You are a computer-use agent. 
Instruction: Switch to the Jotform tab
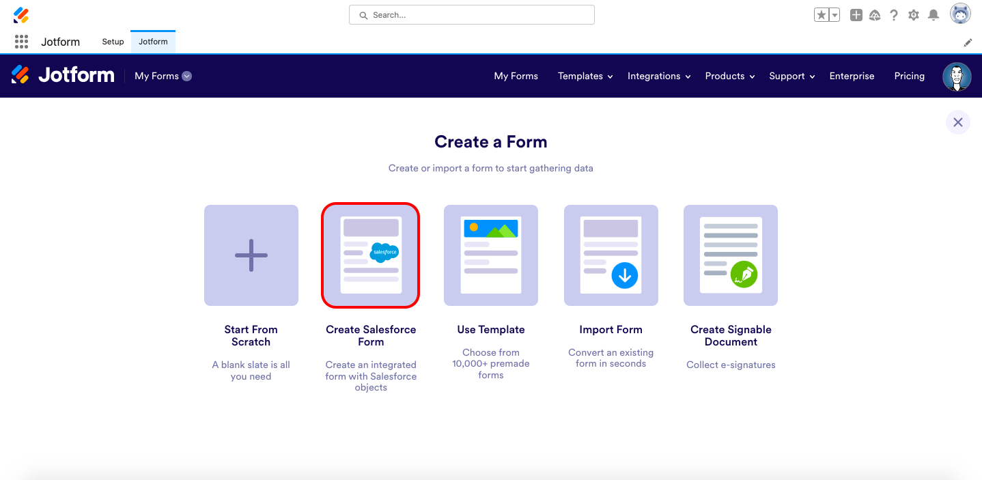click(153, 42)
